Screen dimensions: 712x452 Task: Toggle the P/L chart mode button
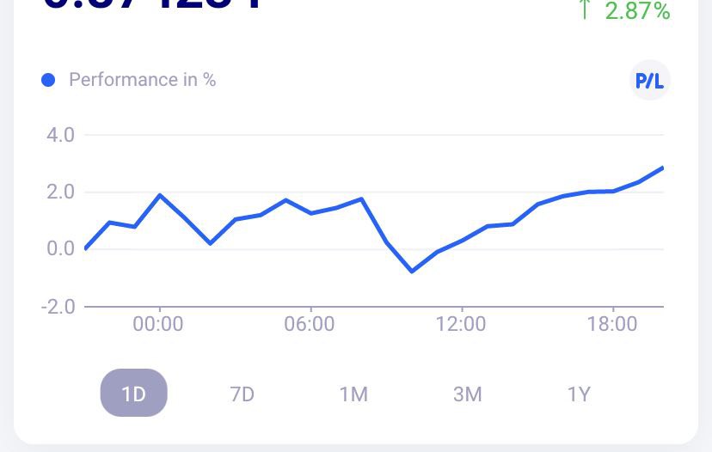pos(650,80)
